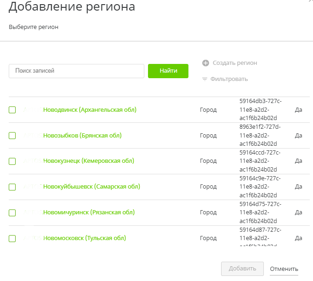
Task: Mark the Новомичуринск (Рязанская обл) checkbox
Action: coord(12,213)
